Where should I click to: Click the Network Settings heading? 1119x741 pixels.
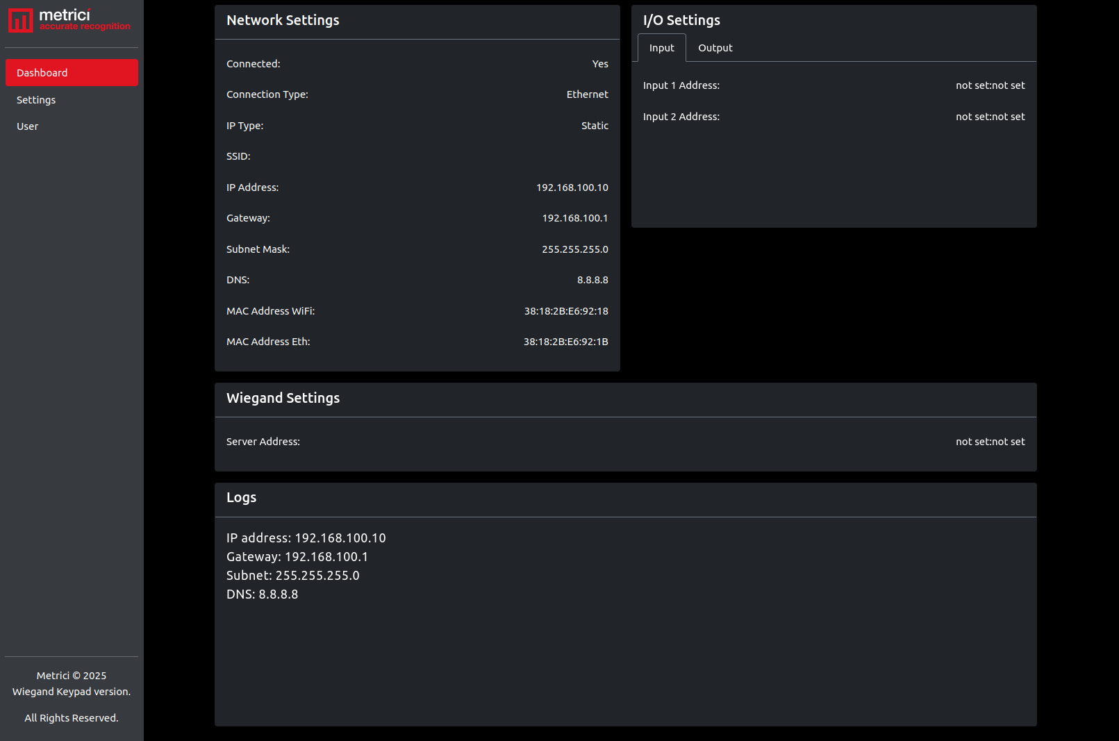283,20
